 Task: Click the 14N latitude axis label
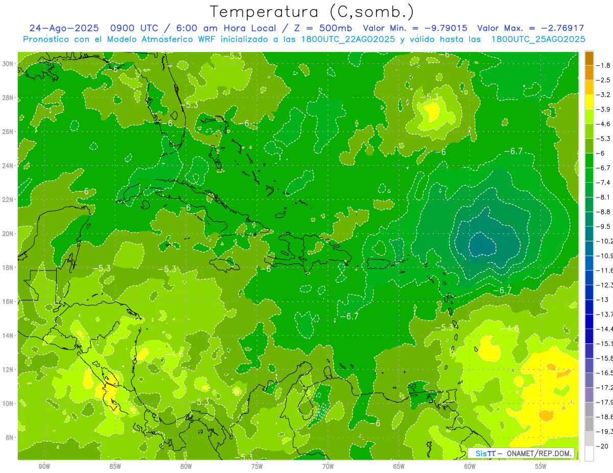9,335
